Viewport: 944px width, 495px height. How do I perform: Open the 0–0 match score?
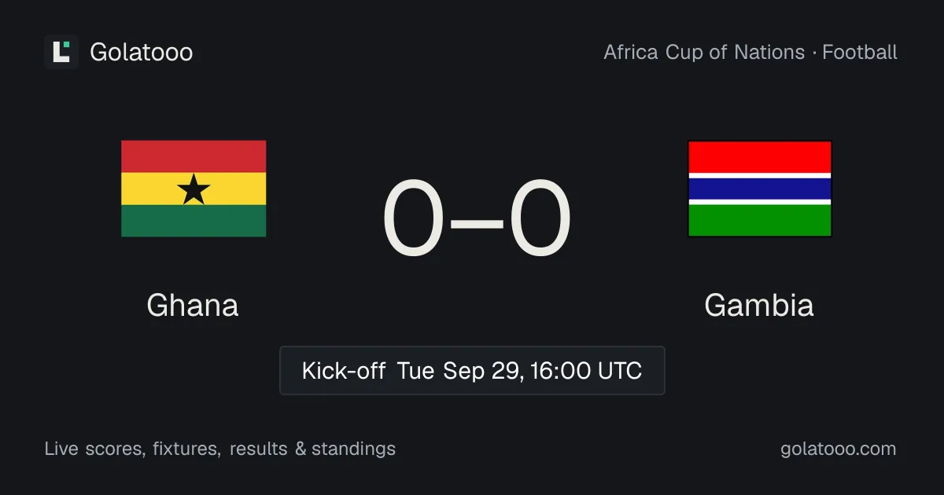(x=477, y=219)
